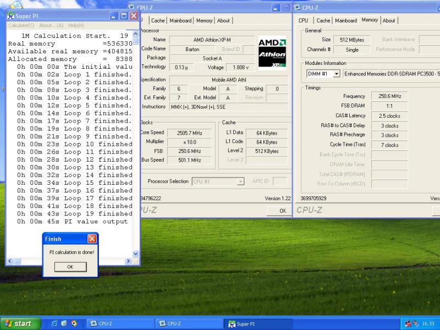
Task: Click "Version 1.22" in processor CPU-Z window
Action: [x=278, y=199]
